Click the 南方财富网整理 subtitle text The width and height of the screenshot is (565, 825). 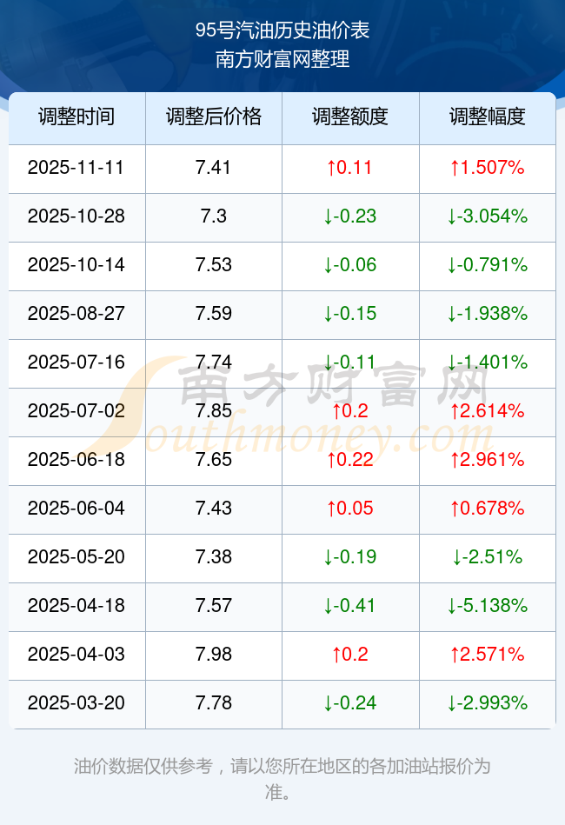(x=282, y=60)
